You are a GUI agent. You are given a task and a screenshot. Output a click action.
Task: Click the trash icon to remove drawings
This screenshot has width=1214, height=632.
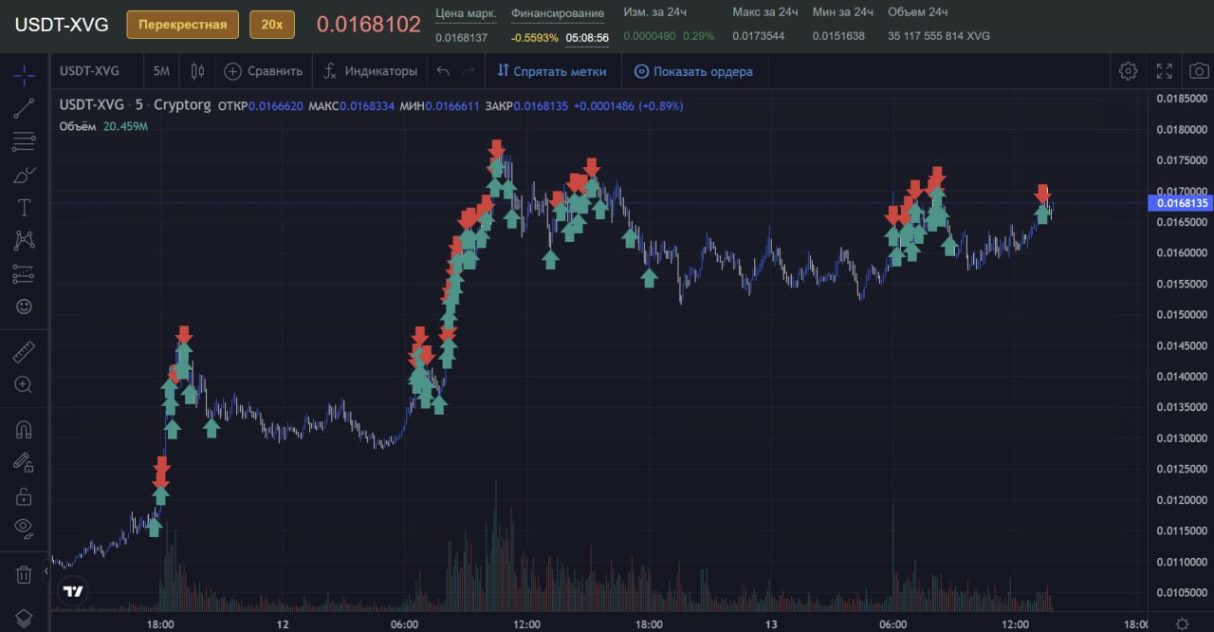pos(25,574)
